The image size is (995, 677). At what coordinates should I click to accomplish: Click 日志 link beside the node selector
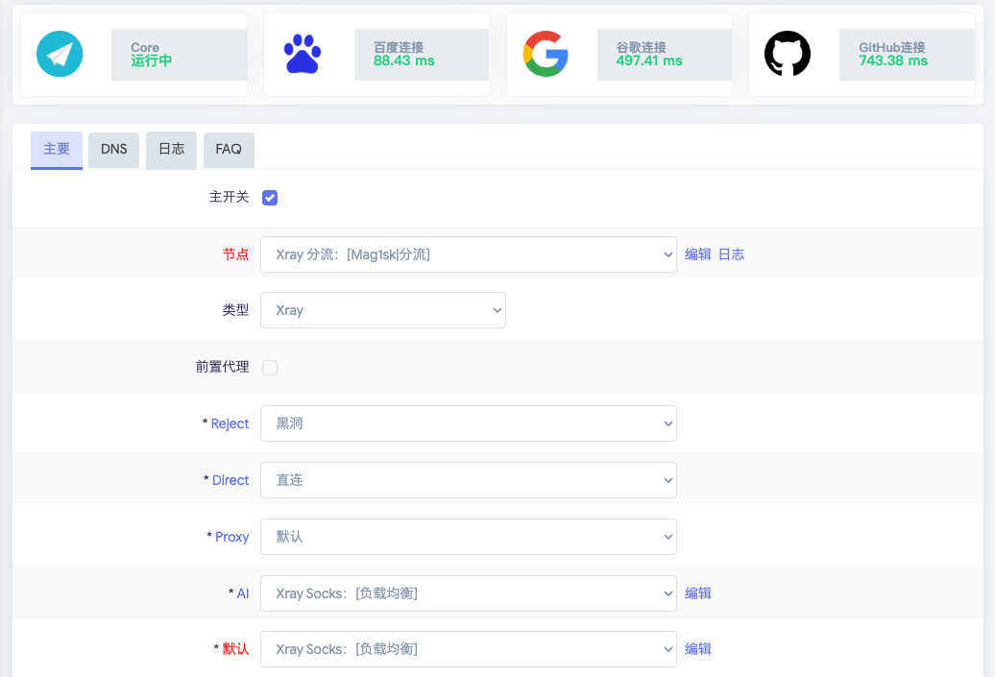tap(731, 254)
